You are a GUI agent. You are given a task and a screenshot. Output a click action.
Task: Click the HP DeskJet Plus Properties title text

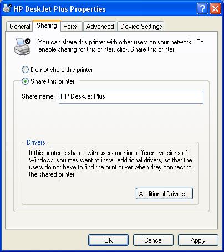pyautogui.click(x=59, y=9)
